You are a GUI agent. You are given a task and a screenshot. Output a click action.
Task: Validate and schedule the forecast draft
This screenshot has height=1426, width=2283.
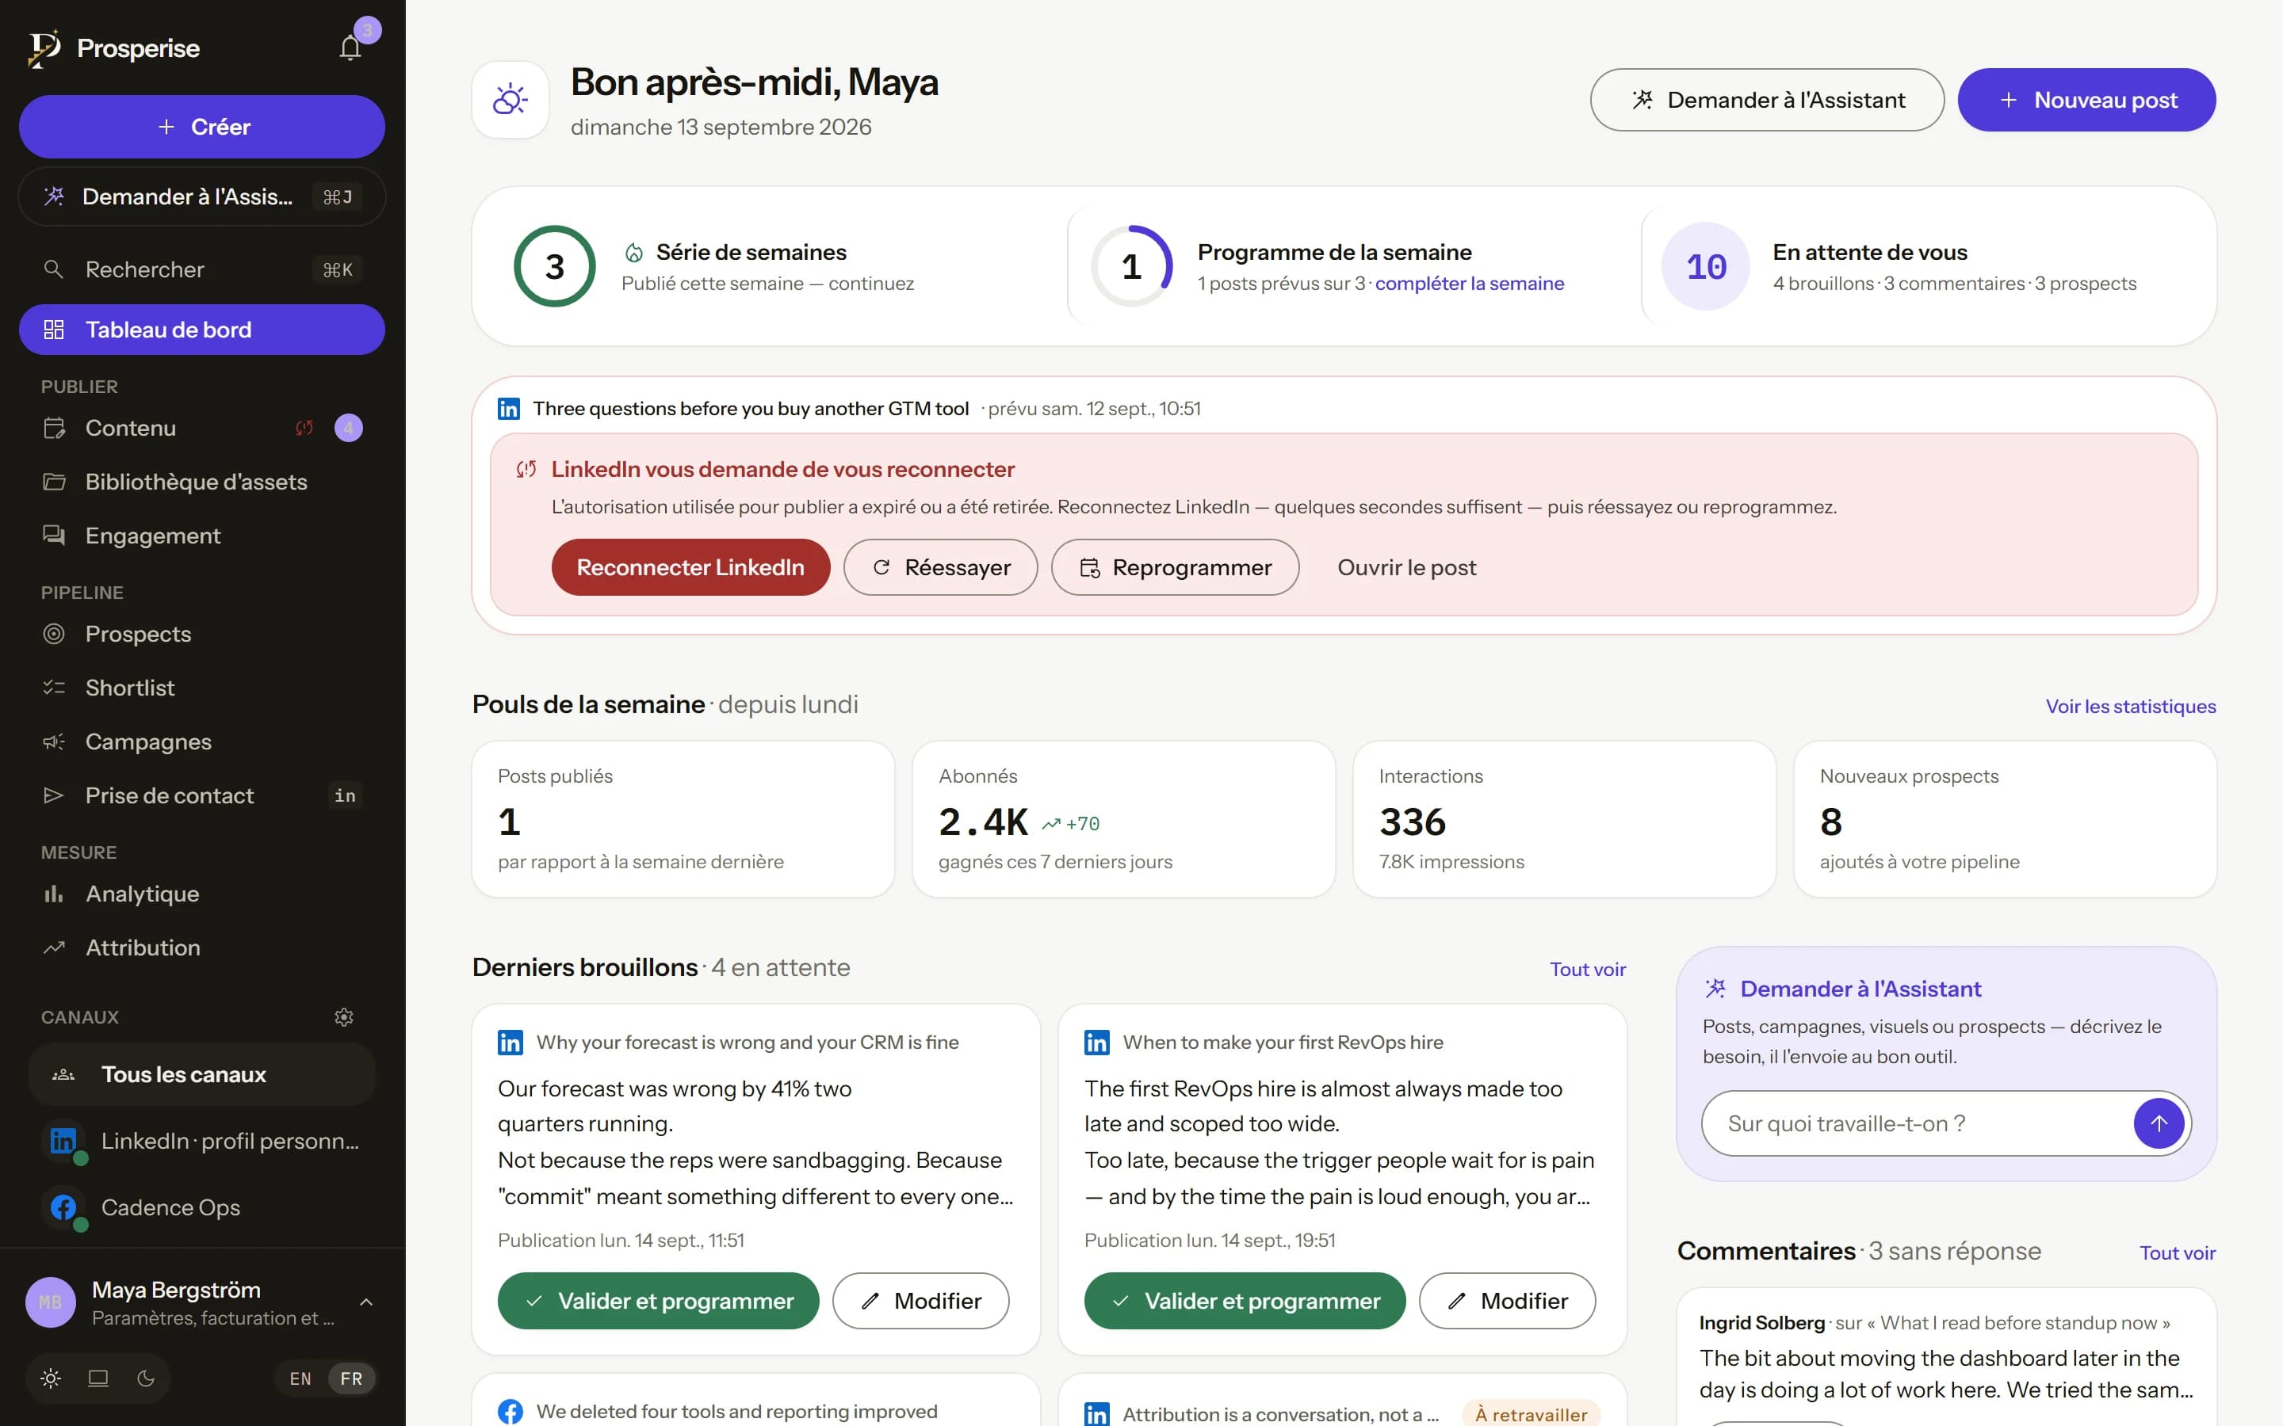tap(659, 1301)
